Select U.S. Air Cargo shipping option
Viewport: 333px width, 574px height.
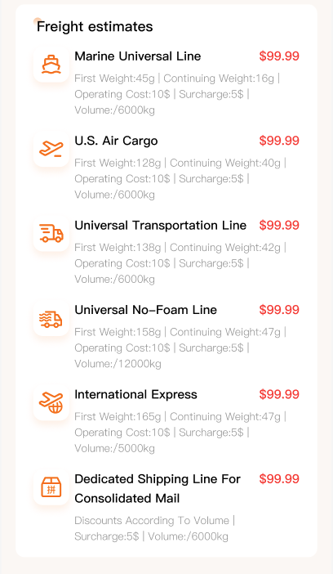(x=116, y=141)
